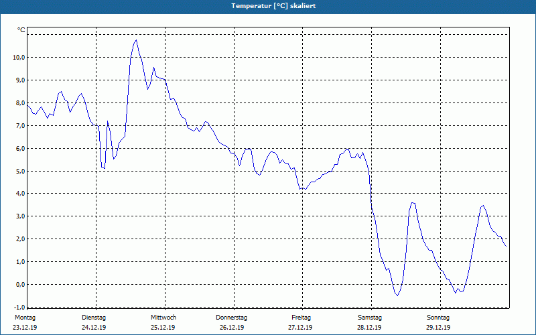Select the Mittwoch day label

point(163,318)
